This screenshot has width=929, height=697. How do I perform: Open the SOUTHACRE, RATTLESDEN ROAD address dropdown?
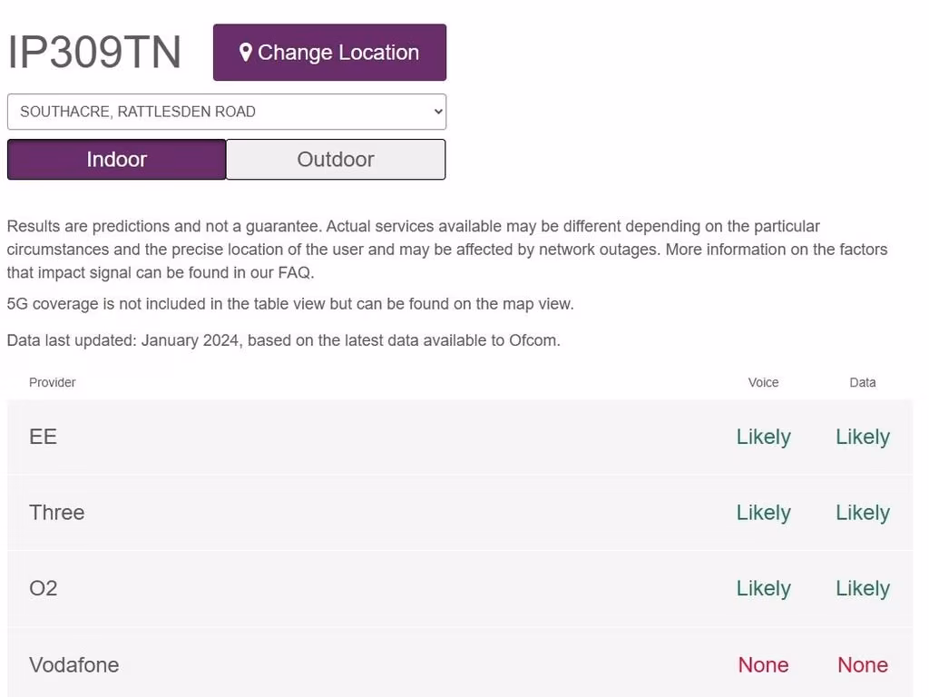[226, 112]
